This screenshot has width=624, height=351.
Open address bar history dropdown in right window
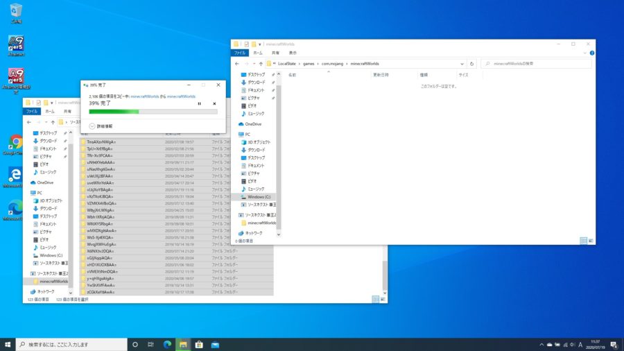[460, 63]
